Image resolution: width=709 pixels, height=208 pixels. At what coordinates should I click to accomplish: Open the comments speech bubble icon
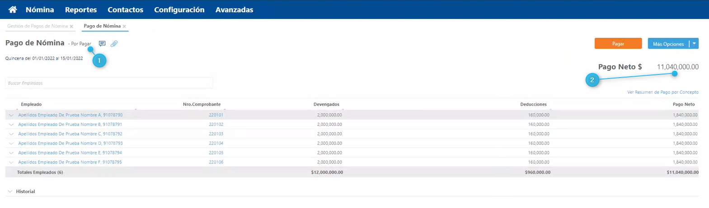tap(102, 44)
